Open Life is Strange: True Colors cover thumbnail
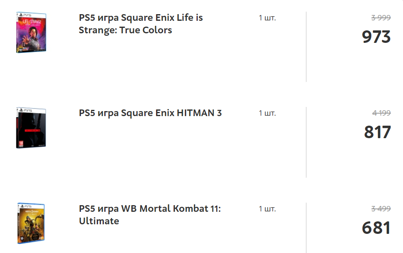 coord(31,32)
